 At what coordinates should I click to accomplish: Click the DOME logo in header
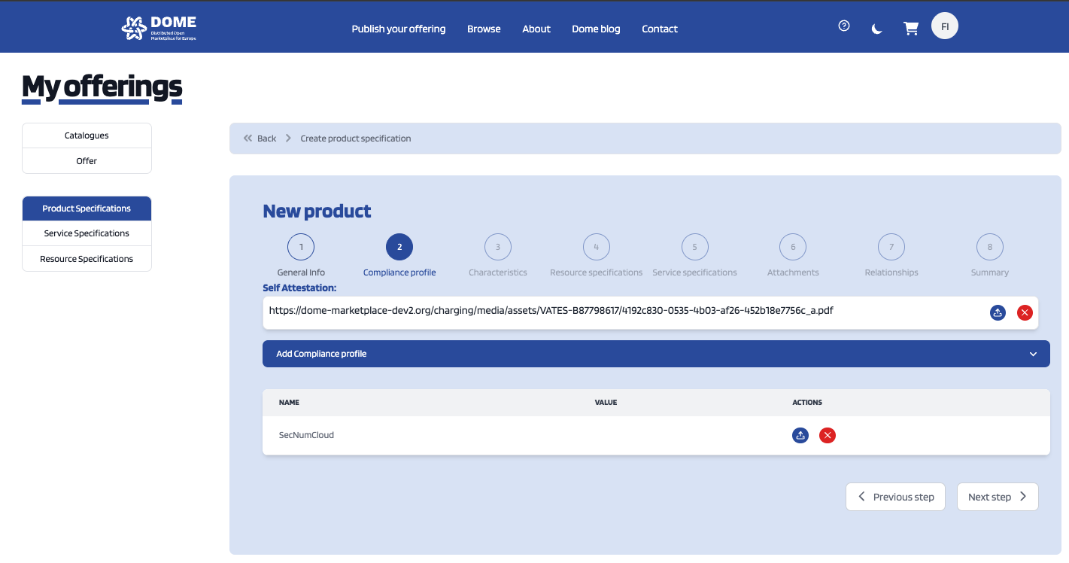(x=159, y=28)
